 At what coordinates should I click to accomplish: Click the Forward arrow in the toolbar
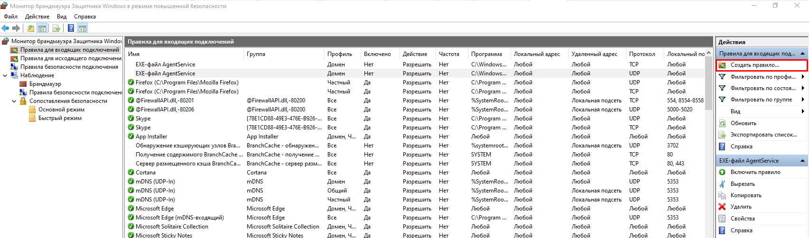16,28
